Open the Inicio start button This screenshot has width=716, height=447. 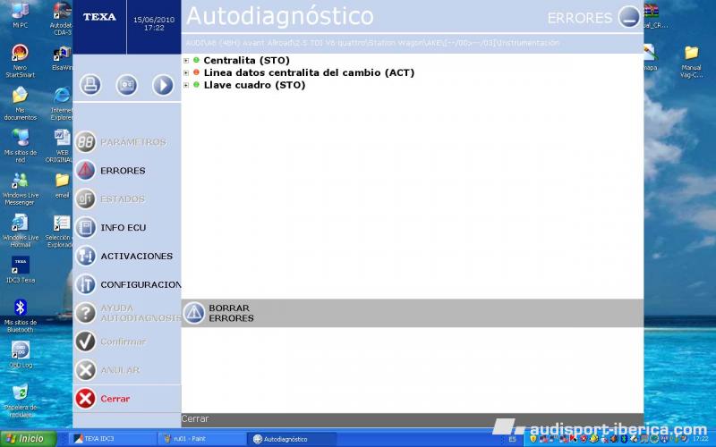[29, 439]
